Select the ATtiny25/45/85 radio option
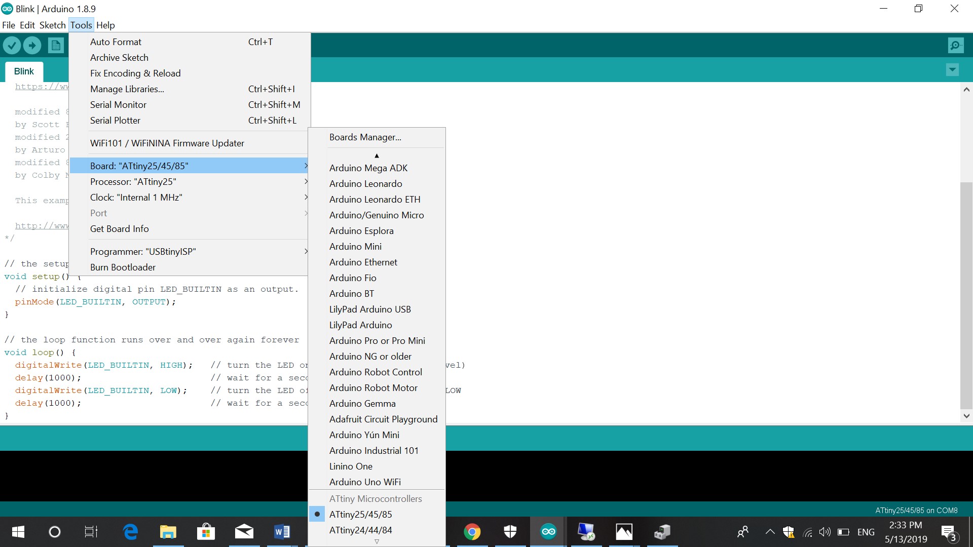 coord(360,514)
